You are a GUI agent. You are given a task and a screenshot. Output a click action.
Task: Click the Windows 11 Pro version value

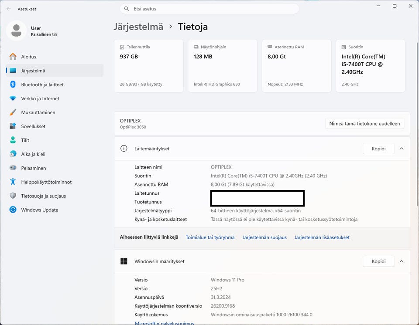[227, 280]
